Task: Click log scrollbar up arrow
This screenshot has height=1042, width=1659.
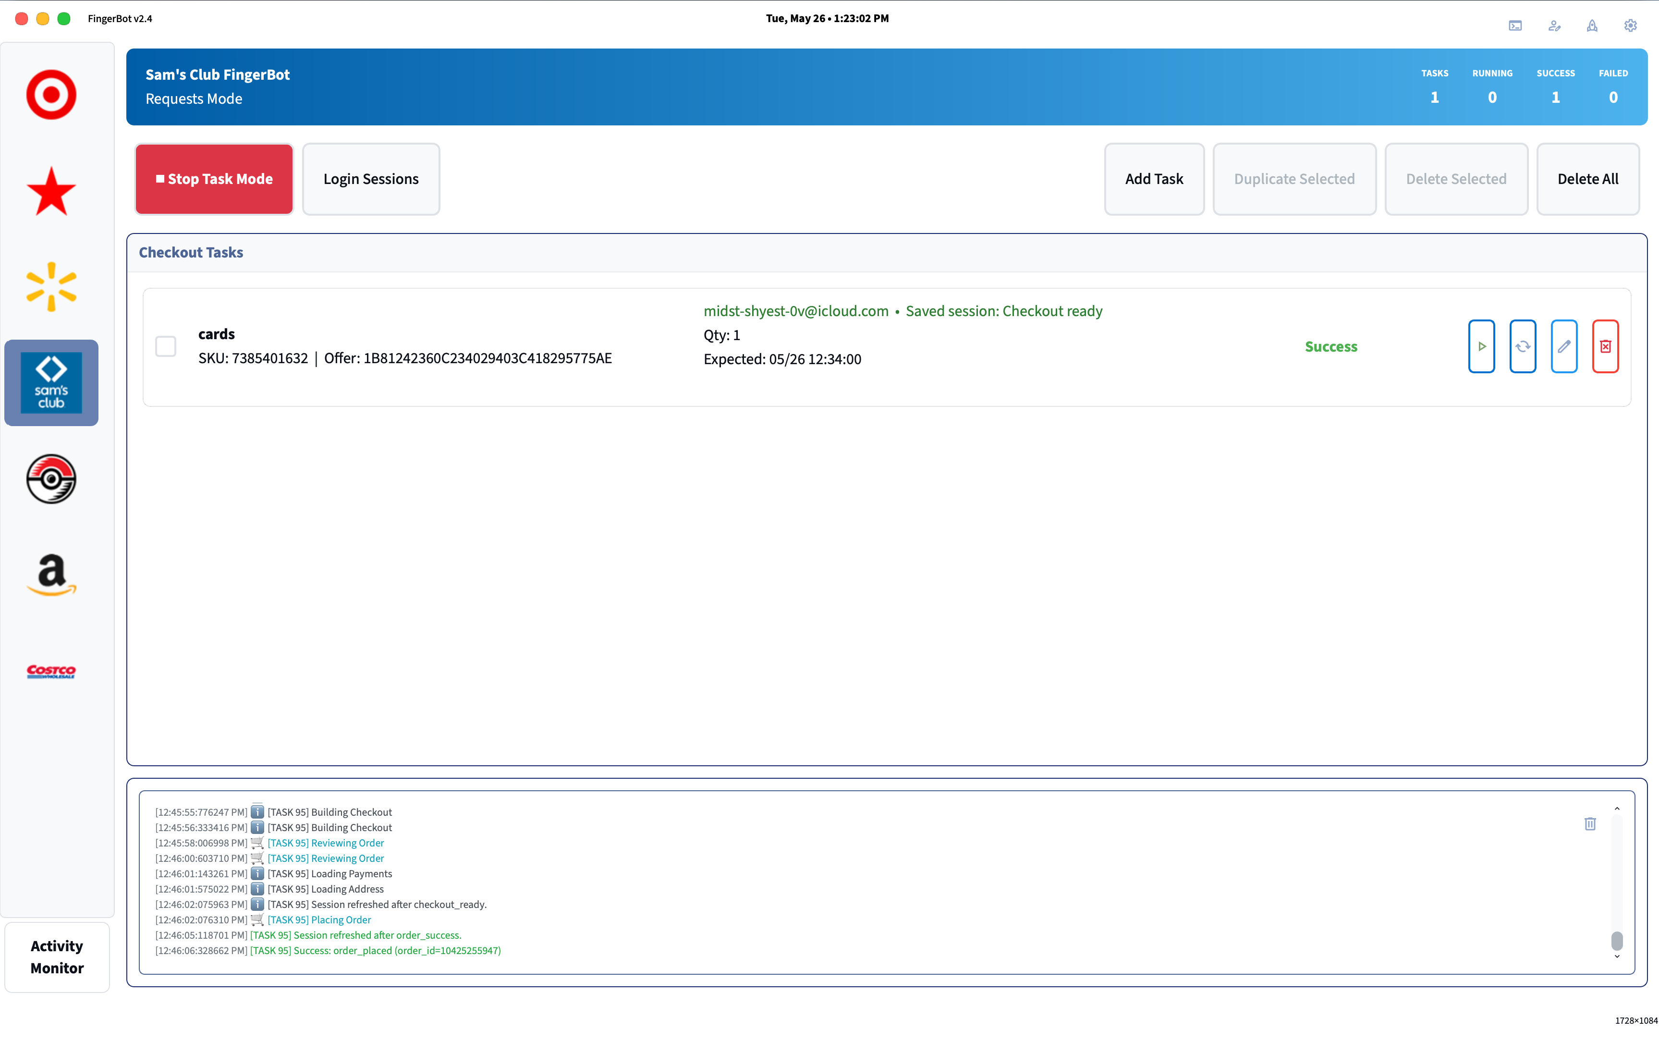Action: pos(1617,809)
